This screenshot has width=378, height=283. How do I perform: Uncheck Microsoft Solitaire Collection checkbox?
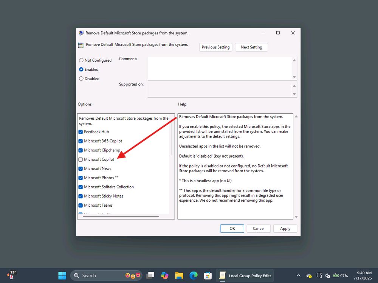(x=81, y=187)
